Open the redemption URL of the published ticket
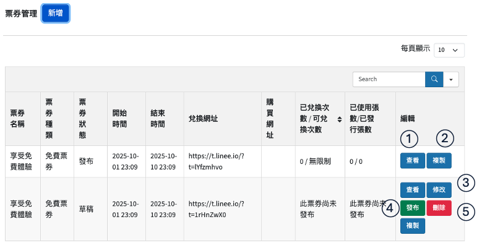Viewport: 482px width, 248px height. (217, 161)
